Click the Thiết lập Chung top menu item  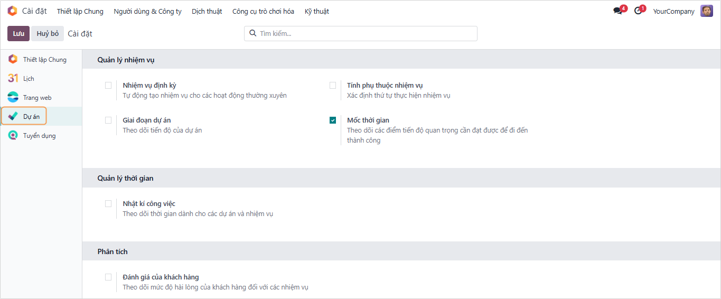click(x=80, y=11)
